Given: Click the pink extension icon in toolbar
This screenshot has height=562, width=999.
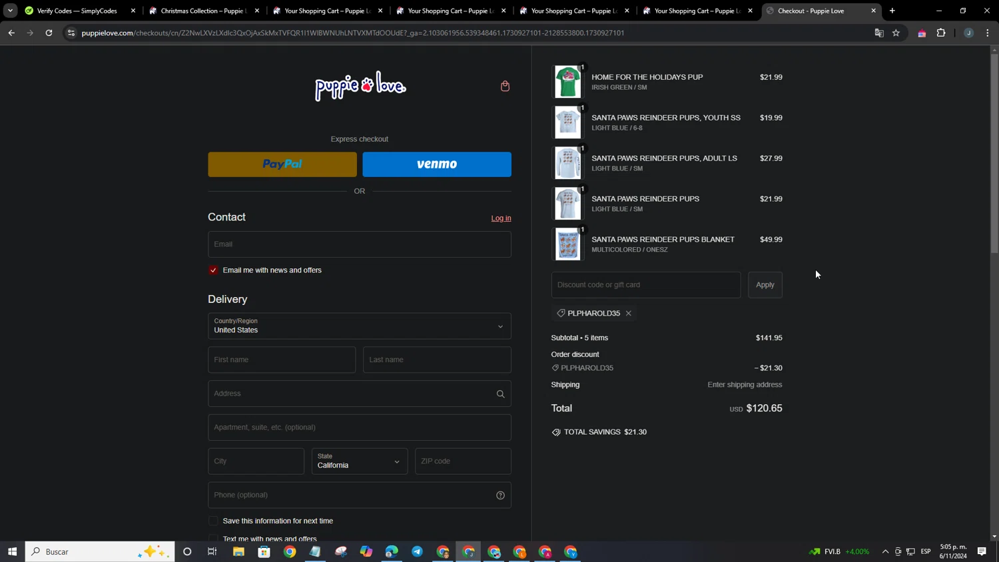Looking at the screenshot, I should tap(922, 33).
